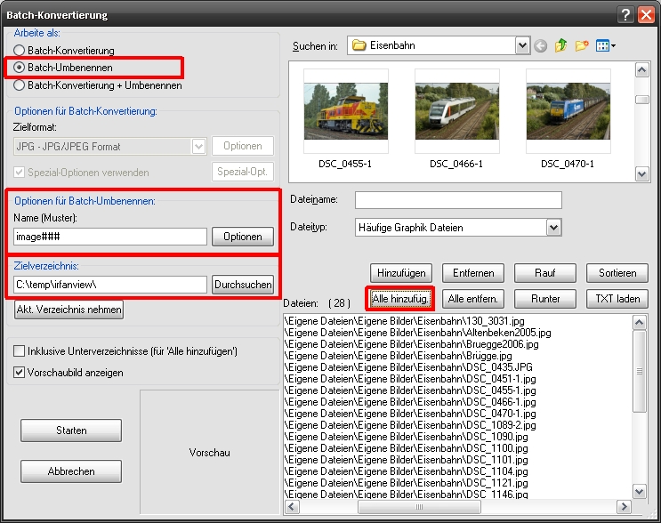Create a new folder via toolbar icon
Viewport: 661px width, 523px height.
click(x=581, y=45)
